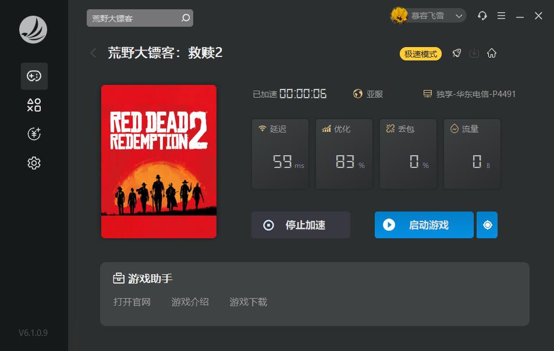Open the settings gear in sidebar

(34, 163)
